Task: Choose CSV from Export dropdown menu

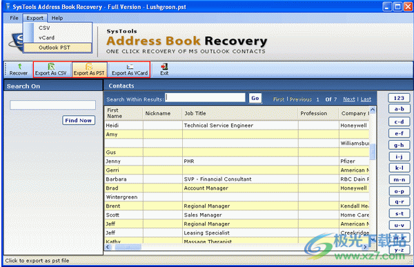Action: pyautogui.click(x=57, y=28)
